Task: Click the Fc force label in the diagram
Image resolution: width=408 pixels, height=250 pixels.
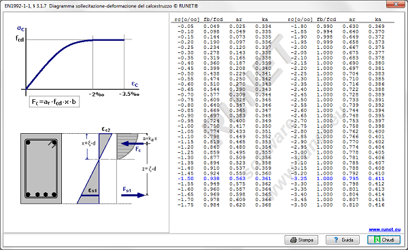Action: (x=138, y=149)
